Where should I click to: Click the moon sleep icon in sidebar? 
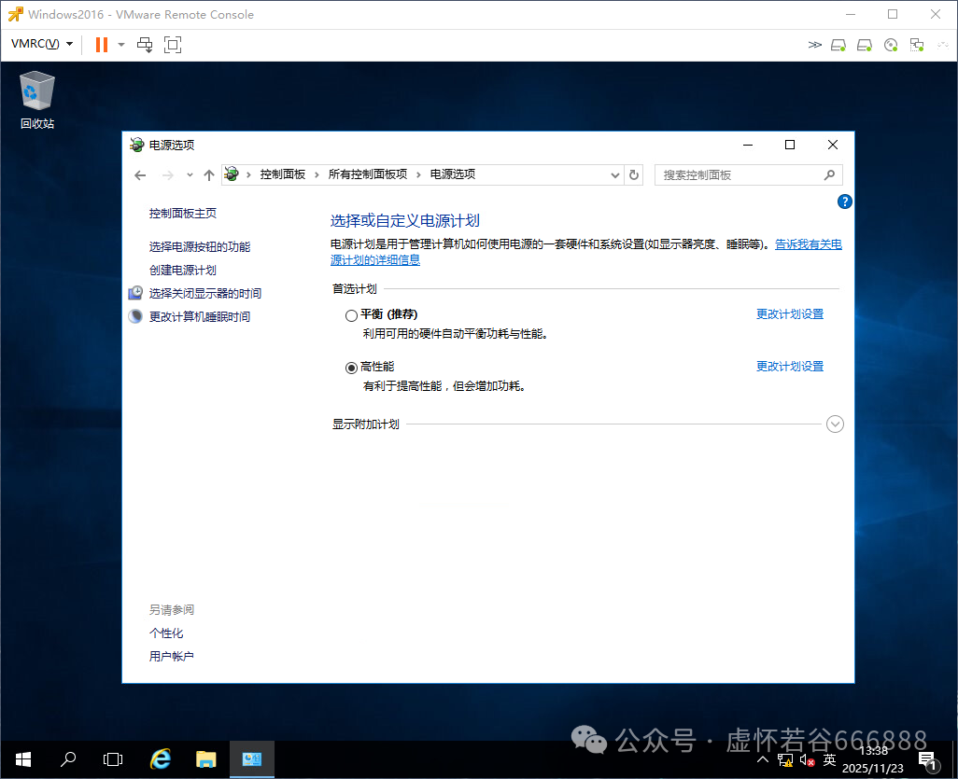coord(135,316)
